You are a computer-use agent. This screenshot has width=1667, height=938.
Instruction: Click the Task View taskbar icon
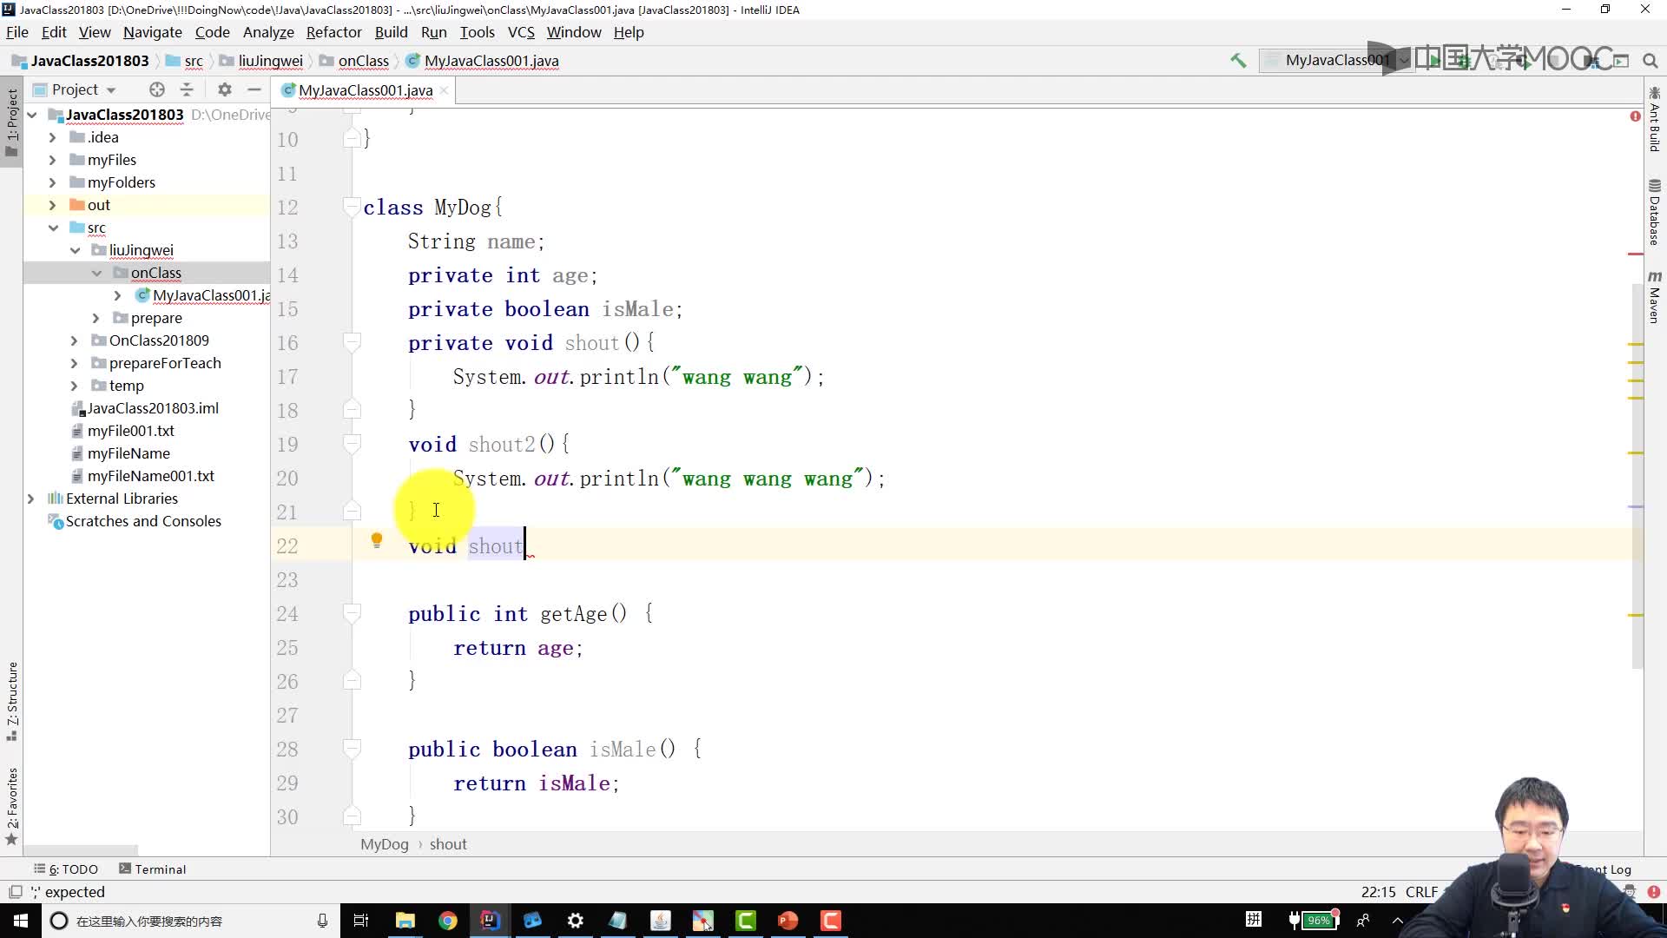(x=361, y=921)
